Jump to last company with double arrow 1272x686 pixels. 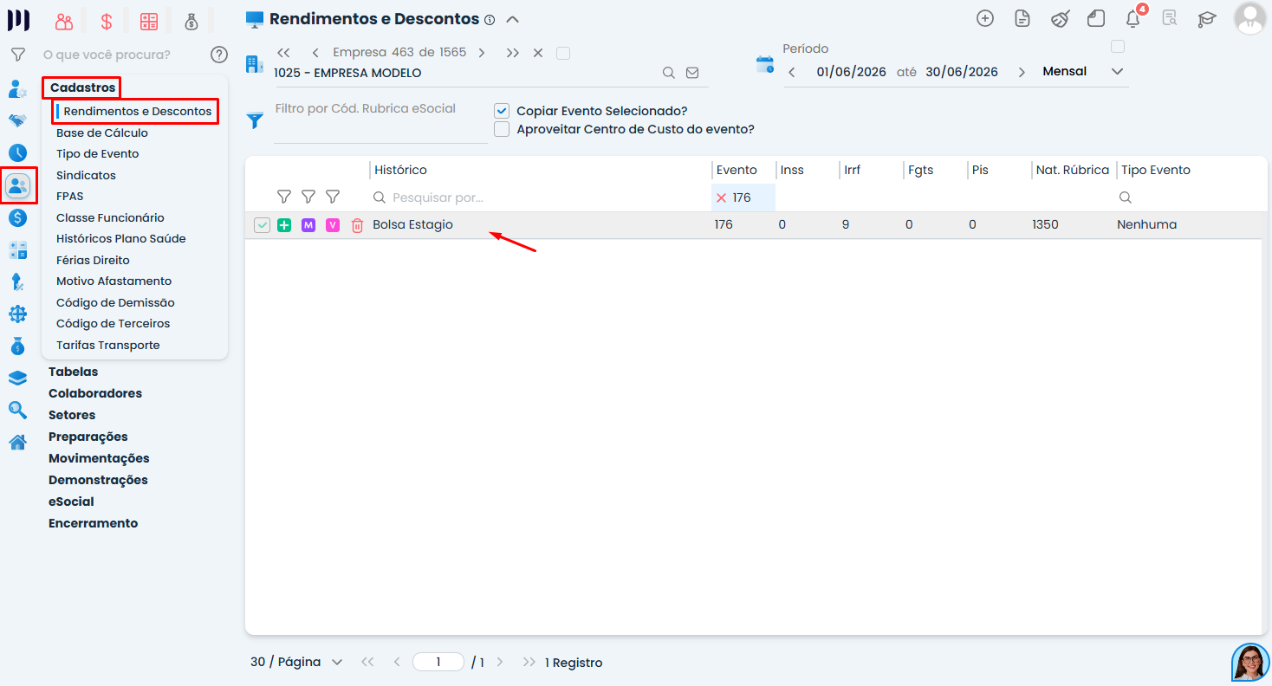tap(513, 53)
